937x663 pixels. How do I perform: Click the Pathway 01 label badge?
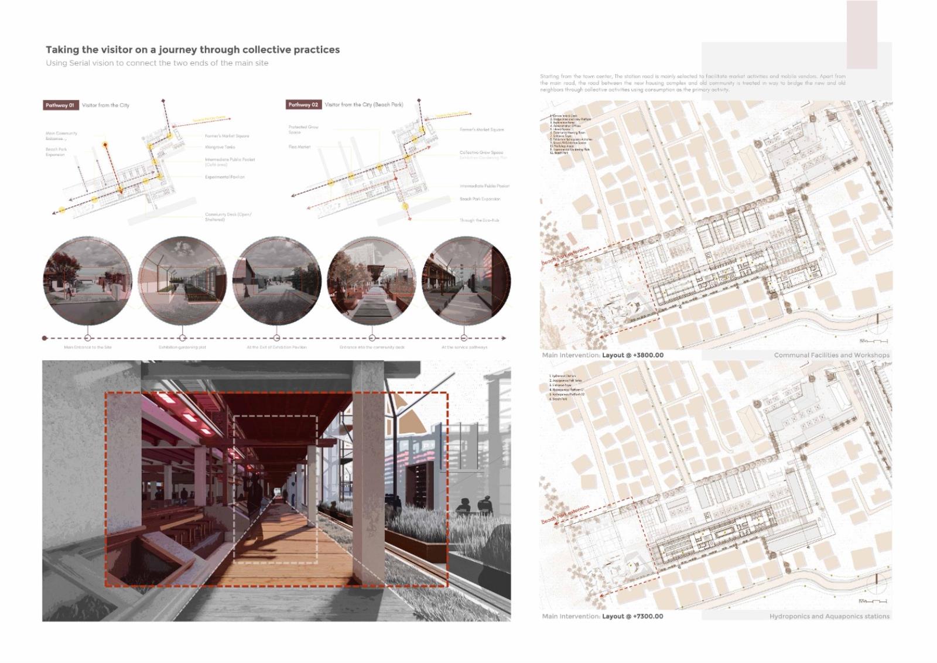pos(60,105)
